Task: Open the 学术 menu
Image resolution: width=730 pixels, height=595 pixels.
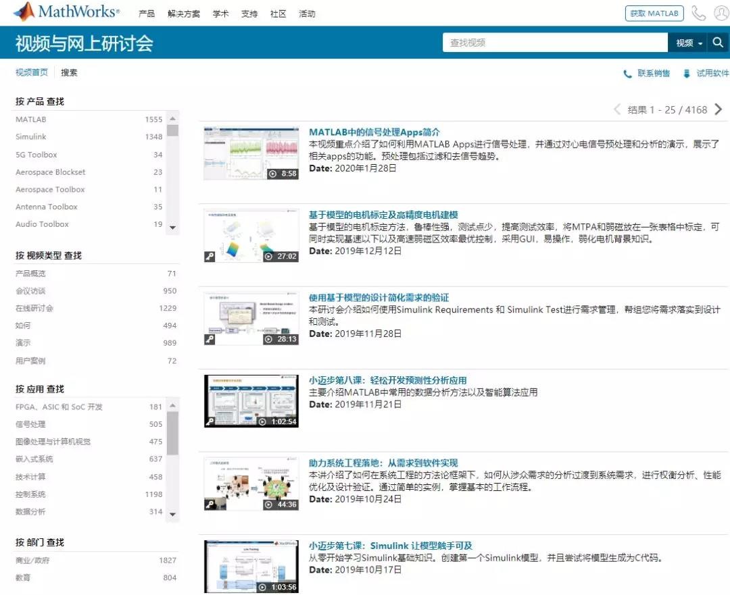Action: tap(220, 14)
